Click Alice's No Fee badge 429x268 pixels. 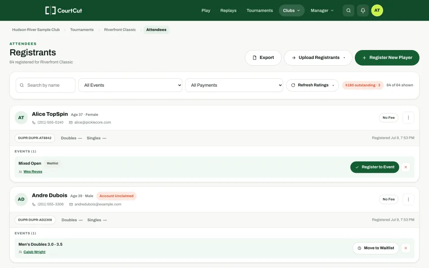tap(388, 117)
